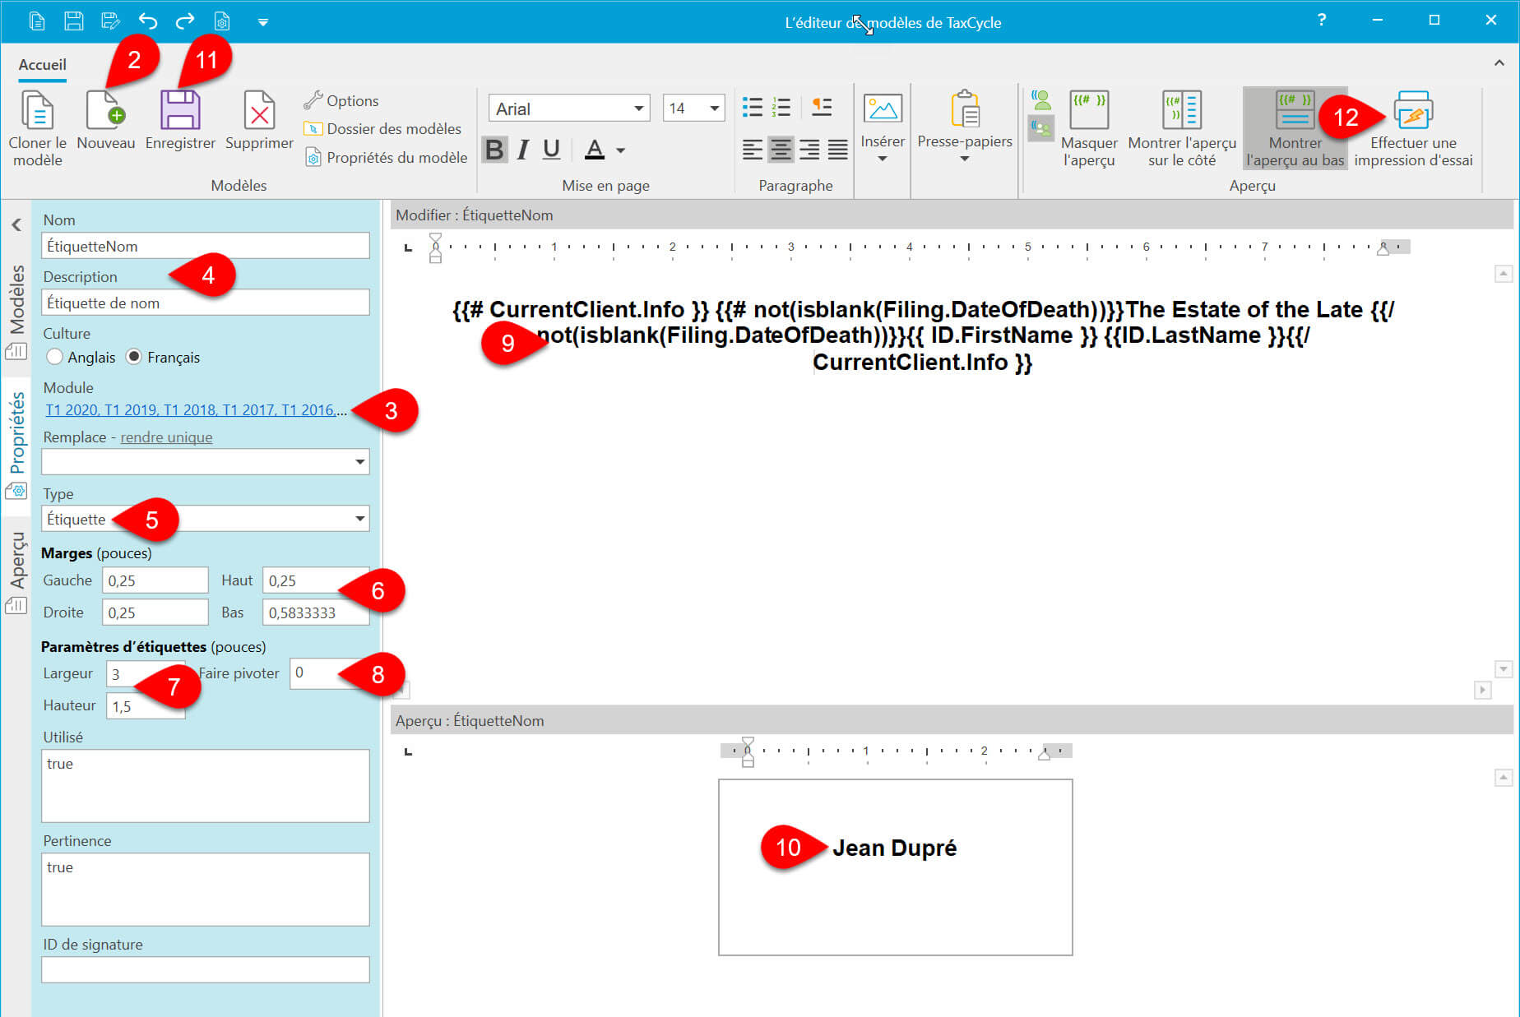Select the Français culture option

pos(163,357)
